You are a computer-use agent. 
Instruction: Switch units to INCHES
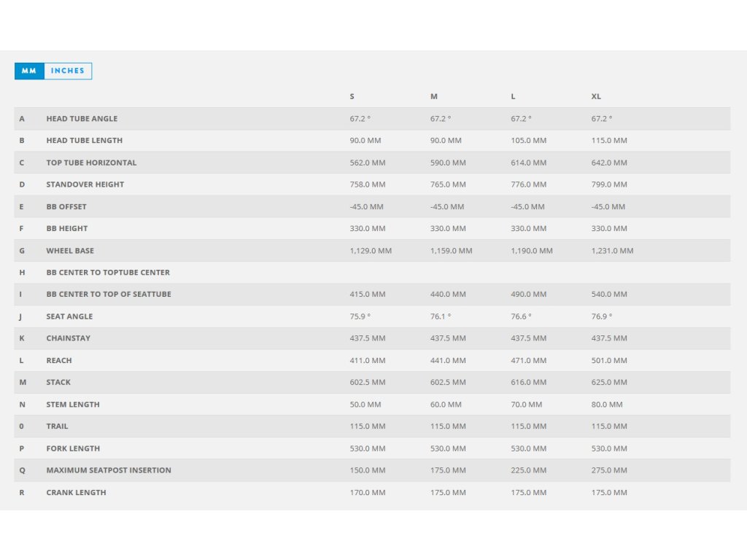pyautogui.click(x=68, y=71)
